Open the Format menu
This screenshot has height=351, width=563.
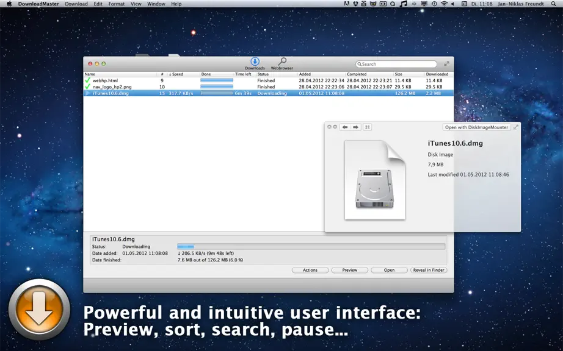click(x=117, y=4)
